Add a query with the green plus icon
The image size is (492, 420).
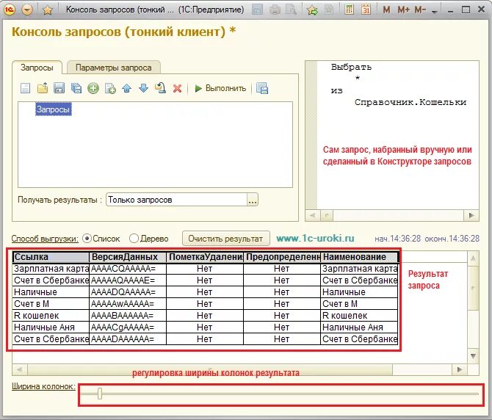pos(93,88)
